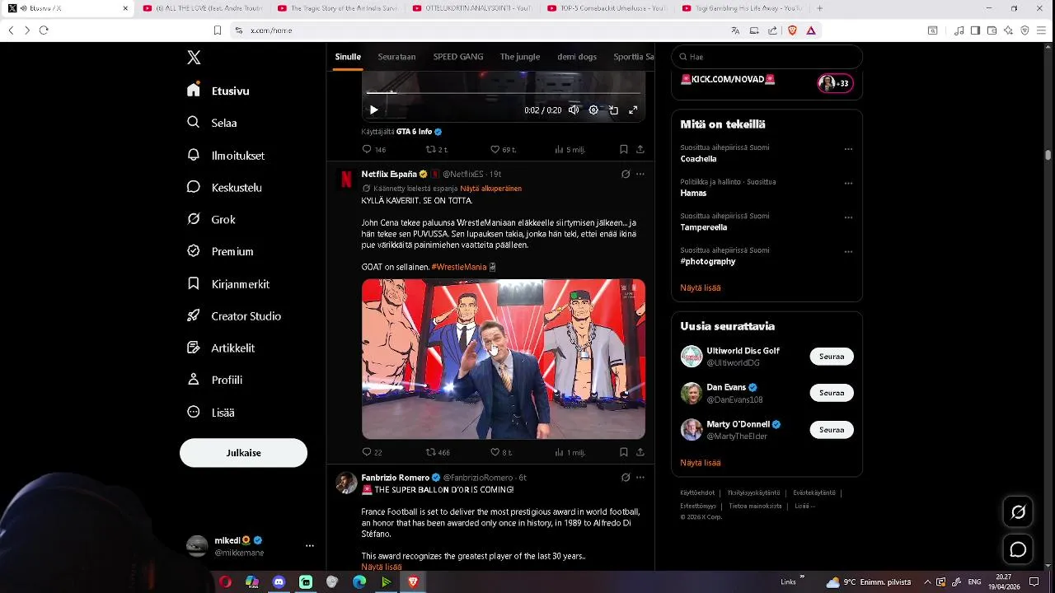The height and width of the screenshot is (593, 1055).
Task: Open more options on Netflix España post
Action: pyautogui.click(x=640, y=174)
